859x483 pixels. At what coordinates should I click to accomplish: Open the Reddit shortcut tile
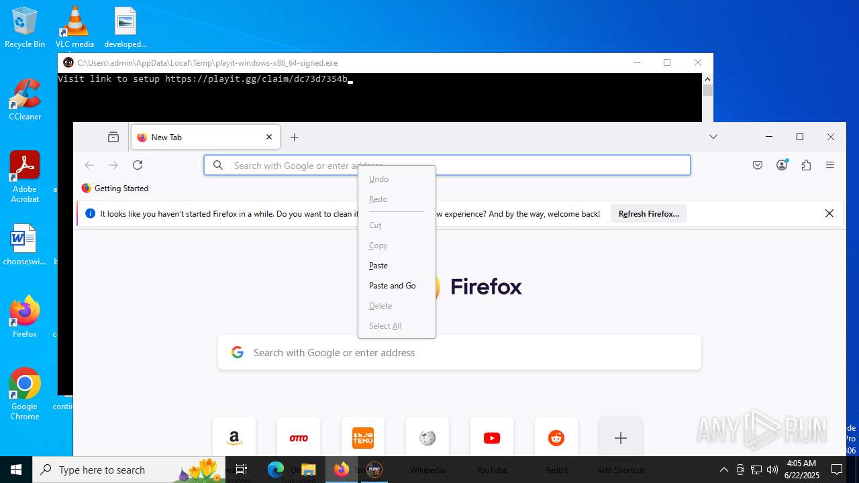click(x=556, y=438)
